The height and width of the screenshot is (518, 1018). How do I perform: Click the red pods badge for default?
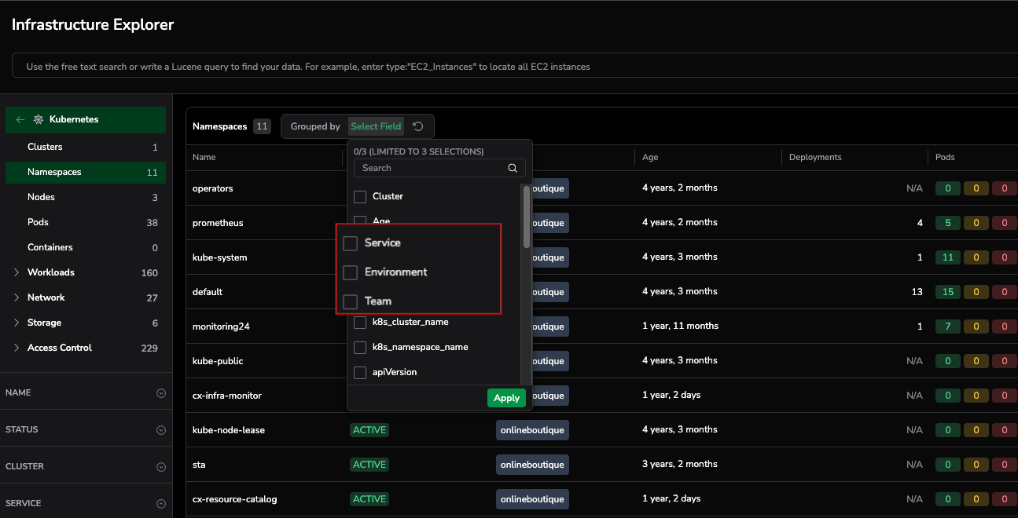point(1004,292)
